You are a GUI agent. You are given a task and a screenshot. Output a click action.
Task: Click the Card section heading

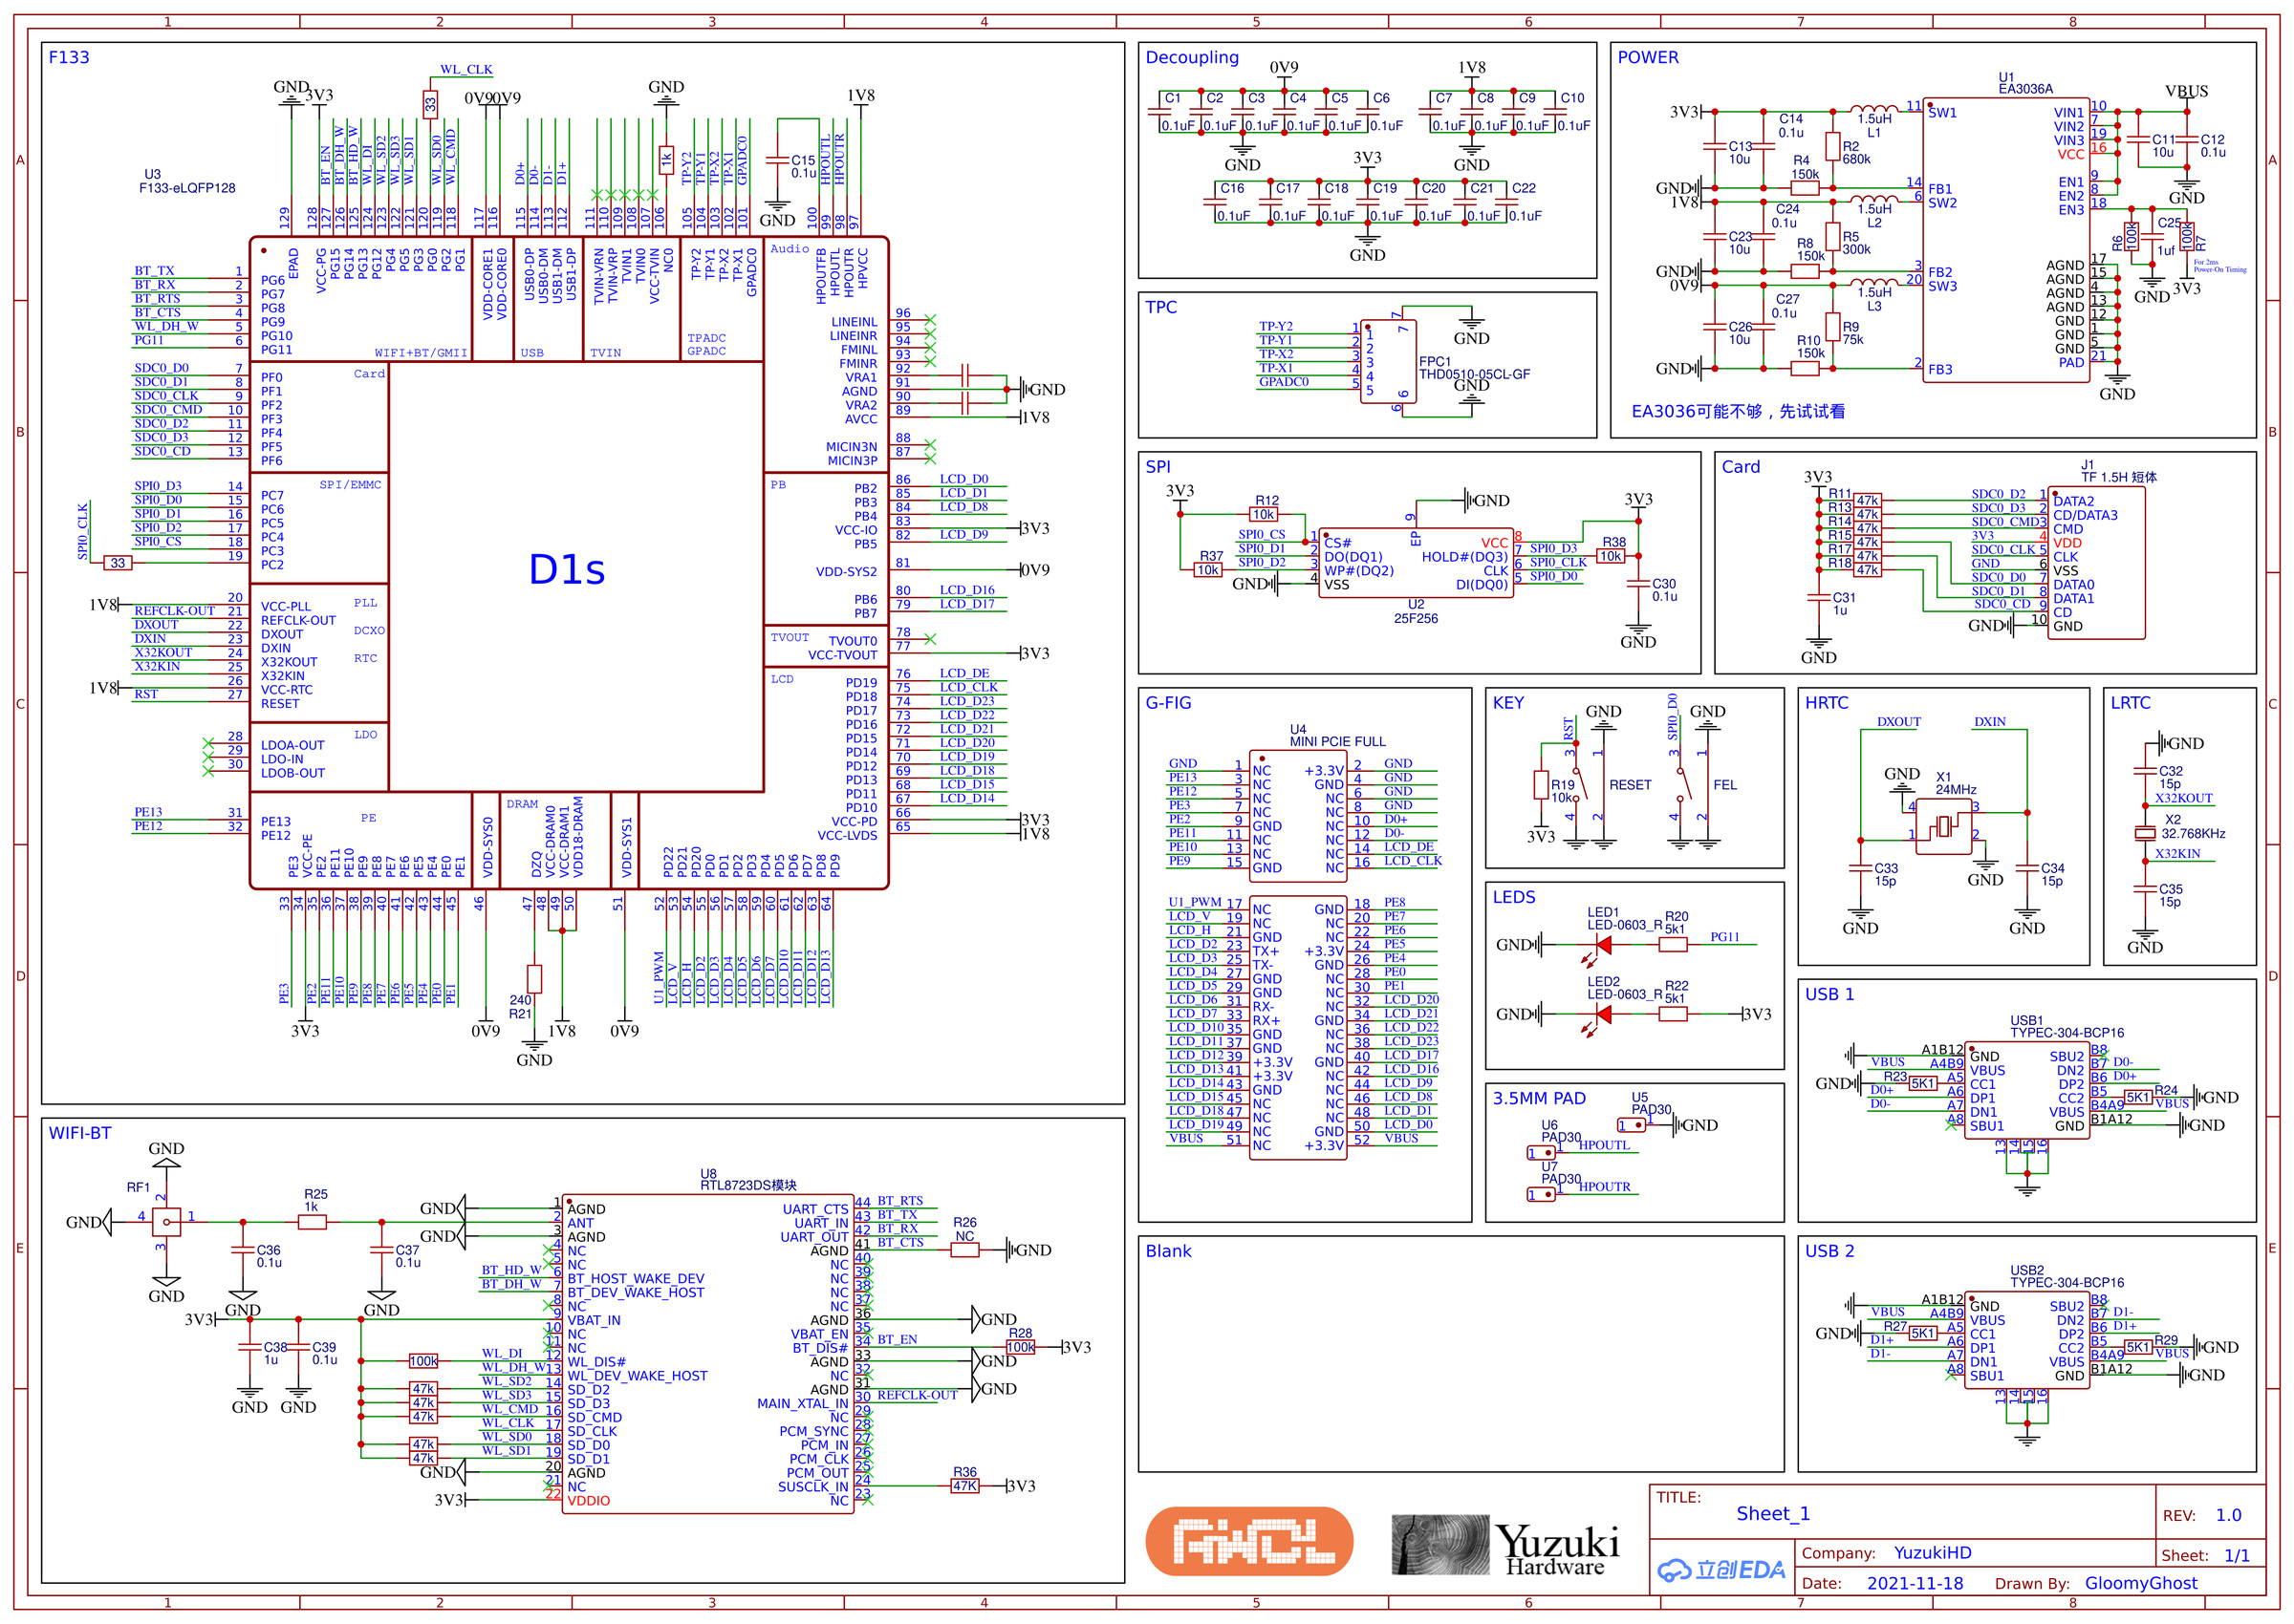coord(1740,466)
